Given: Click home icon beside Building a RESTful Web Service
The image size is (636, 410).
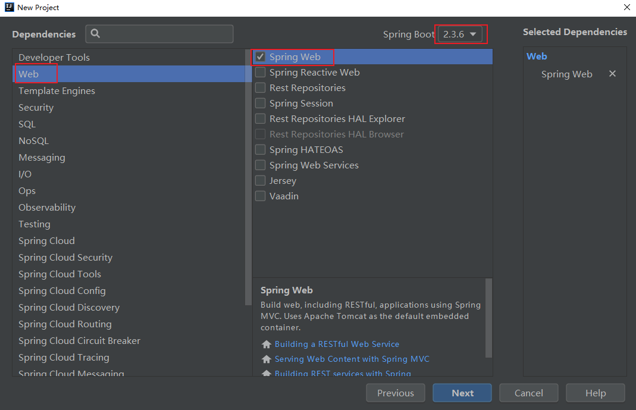Looking at the screenshot, I should coord(267,345).
